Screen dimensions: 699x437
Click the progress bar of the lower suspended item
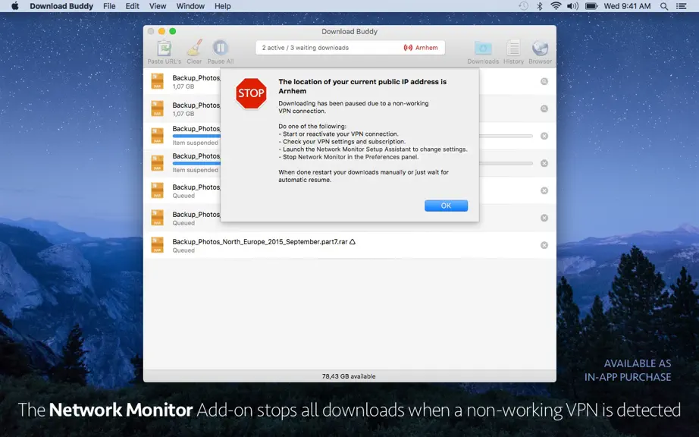tap(506, 163)
